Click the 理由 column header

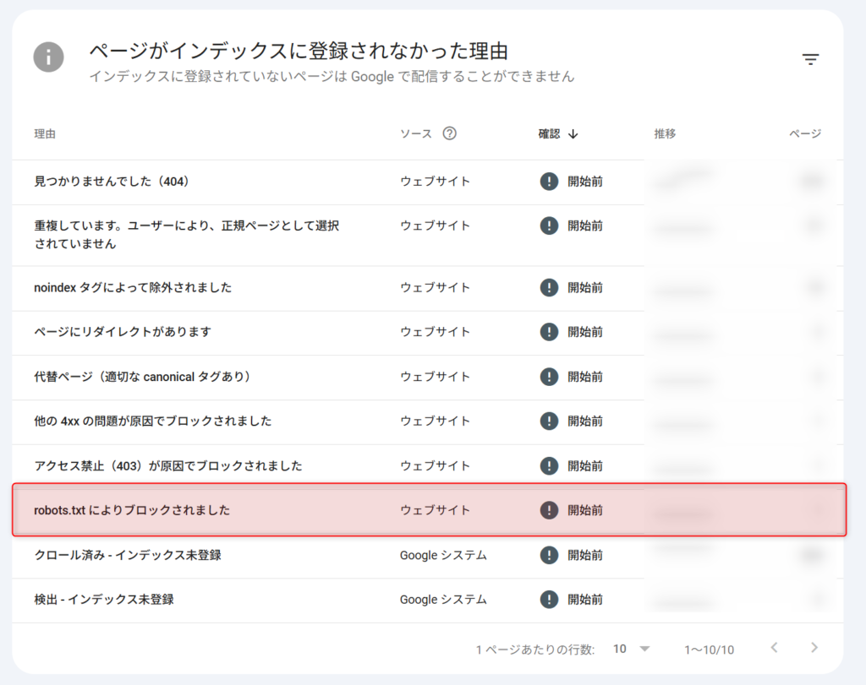pos(44,133)
